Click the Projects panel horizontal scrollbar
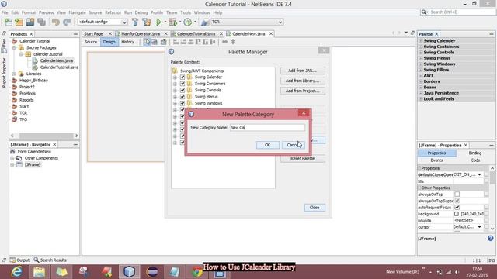The width and height of the screenshot is (497, 279). point(44,136)
